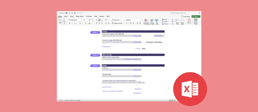The height and width of the screenshot is (112, 258).
Task: Open the Proxima Nova font dropdown
Action: coord(81,20)
